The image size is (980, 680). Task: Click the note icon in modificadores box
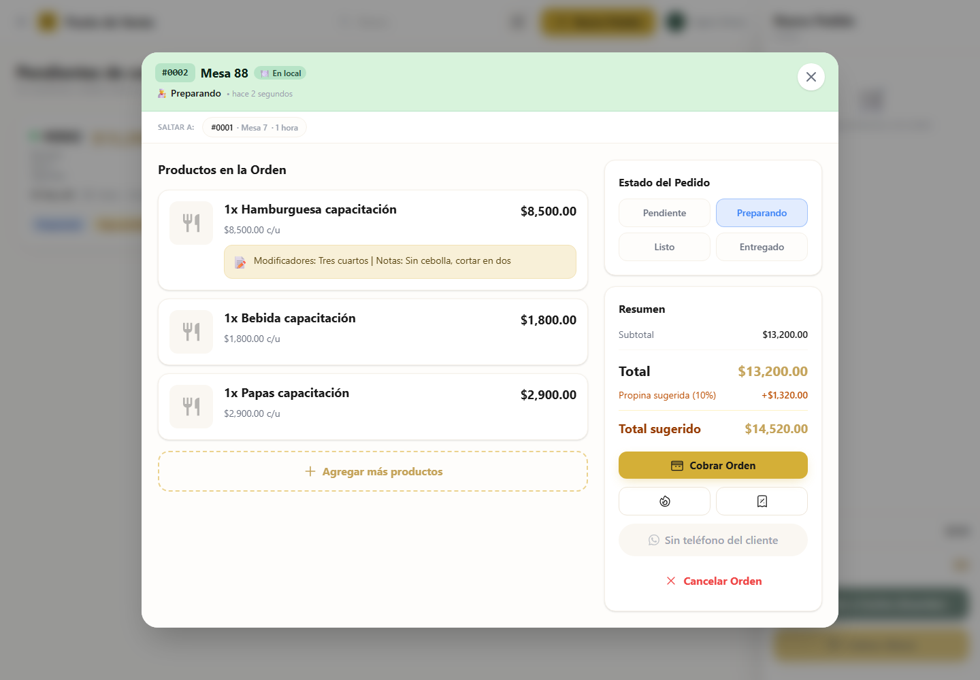240,262
